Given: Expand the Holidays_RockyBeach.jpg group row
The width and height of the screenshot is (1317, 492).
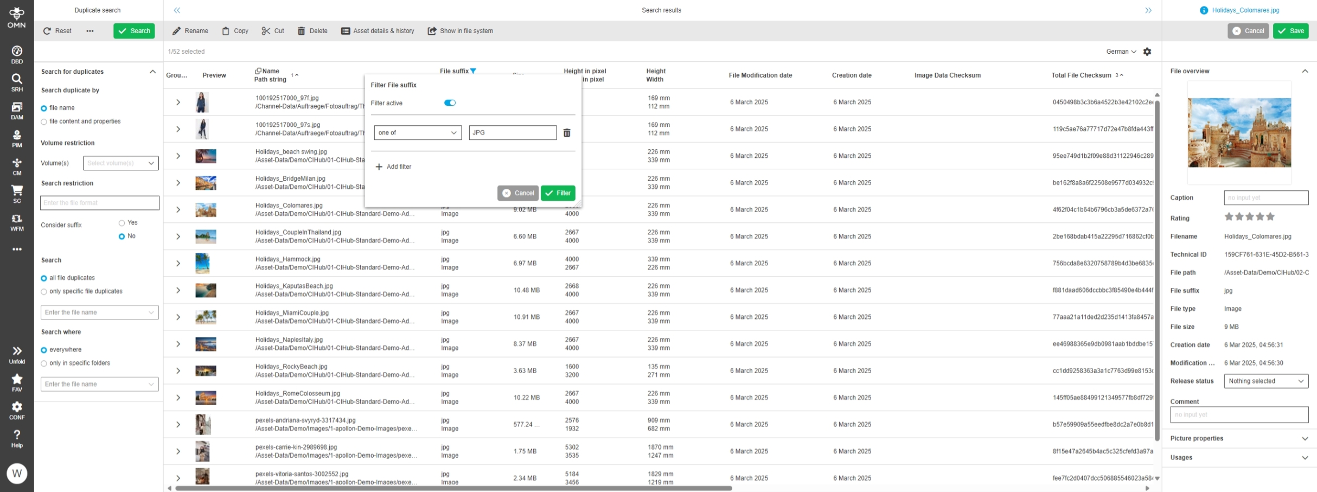Looking at the screenshot, I should click(x=178, y=371).
